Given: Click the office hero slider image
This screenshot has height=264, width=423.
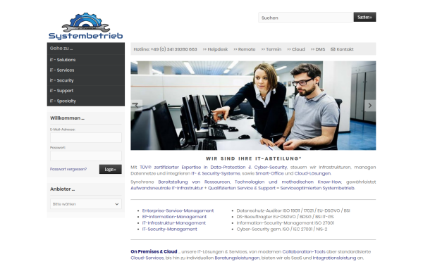Looking at the screenshot, I should click(253, 106).
